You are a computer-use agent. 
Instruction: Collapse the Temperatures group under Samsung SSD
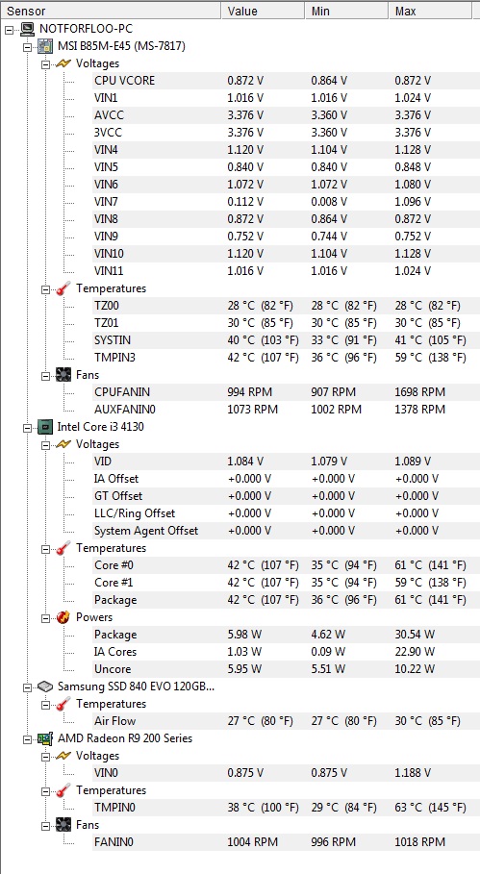click(x=44, y=704)
